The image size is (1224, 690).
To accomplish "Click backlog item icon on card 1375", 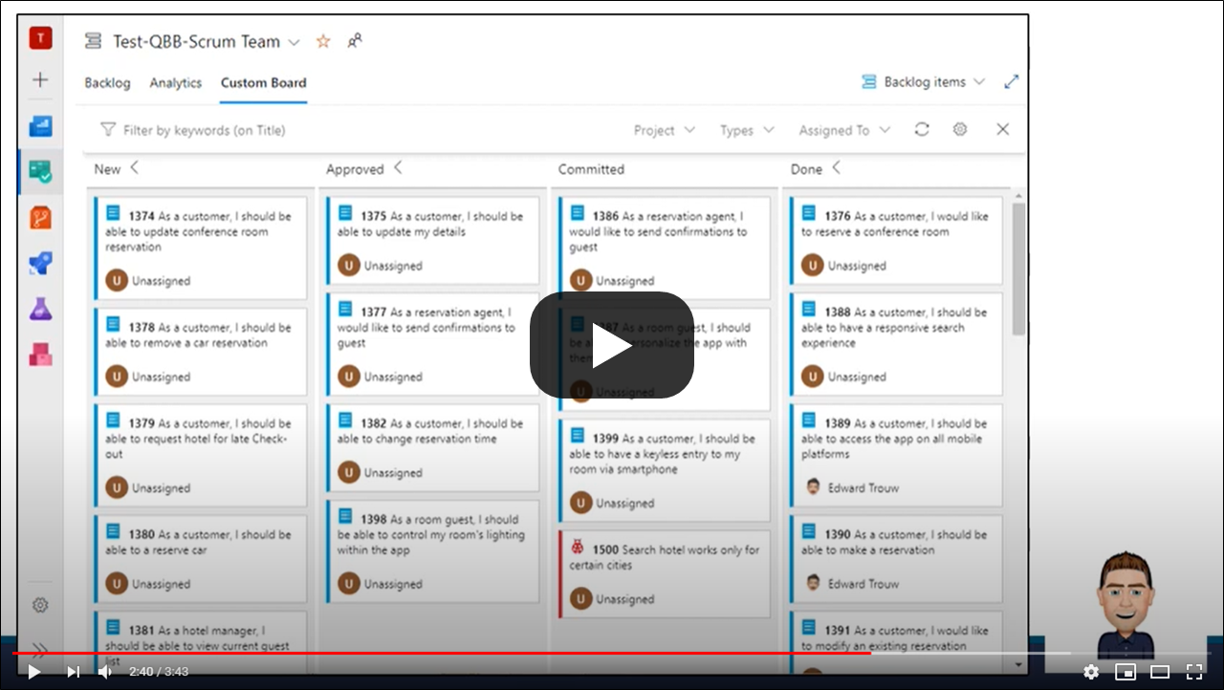I will click(x=345, y=213).
